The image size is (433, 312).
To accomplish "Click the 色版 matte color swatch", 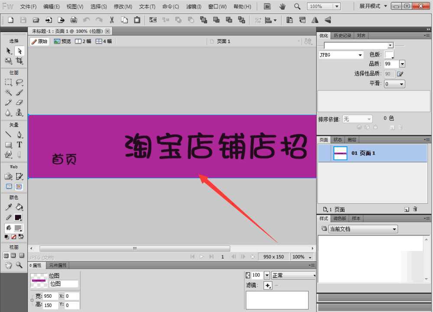I will click(389, 55).
